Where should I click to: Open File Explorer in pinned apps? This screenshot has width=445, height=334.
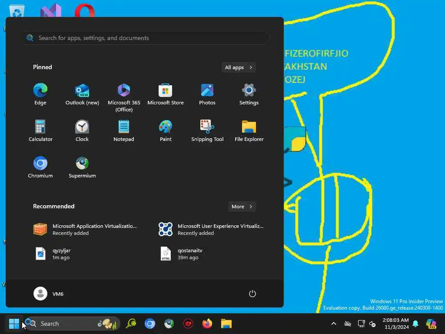(x=249, y=131)
